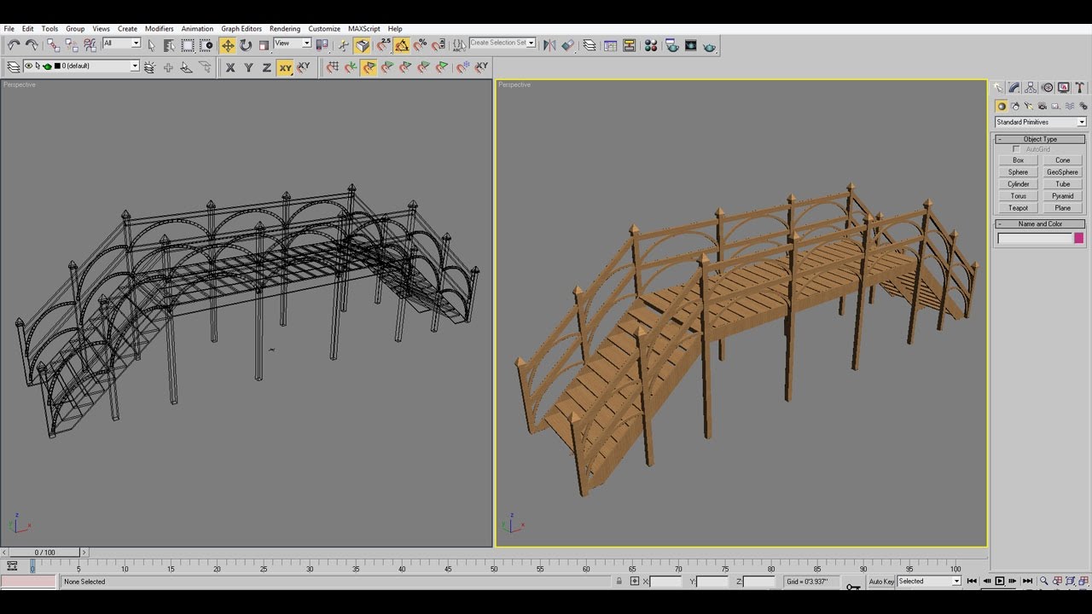Click the Undo arrow icon
1092x614 pixels.
click(14, 45)
